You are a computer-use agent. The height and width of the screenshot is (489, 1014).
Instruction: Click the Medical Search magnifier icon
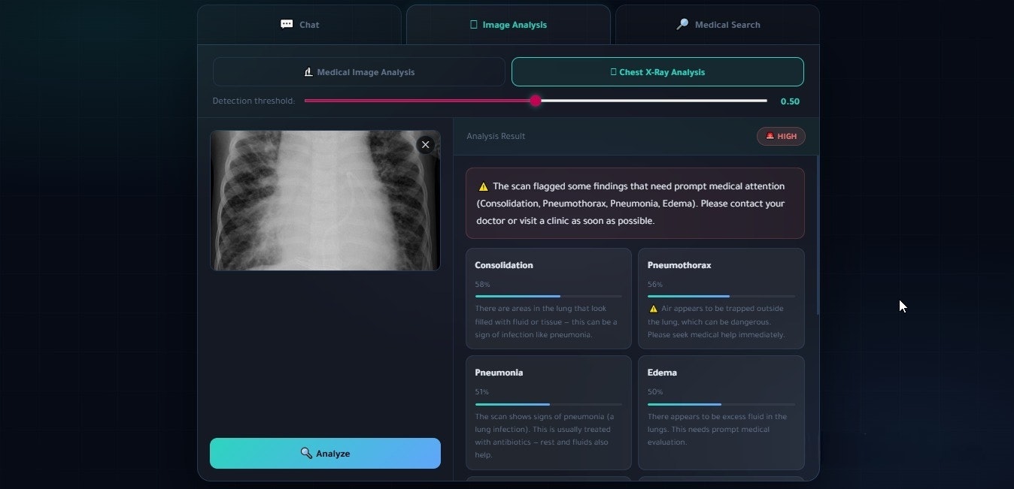(682, 24)
